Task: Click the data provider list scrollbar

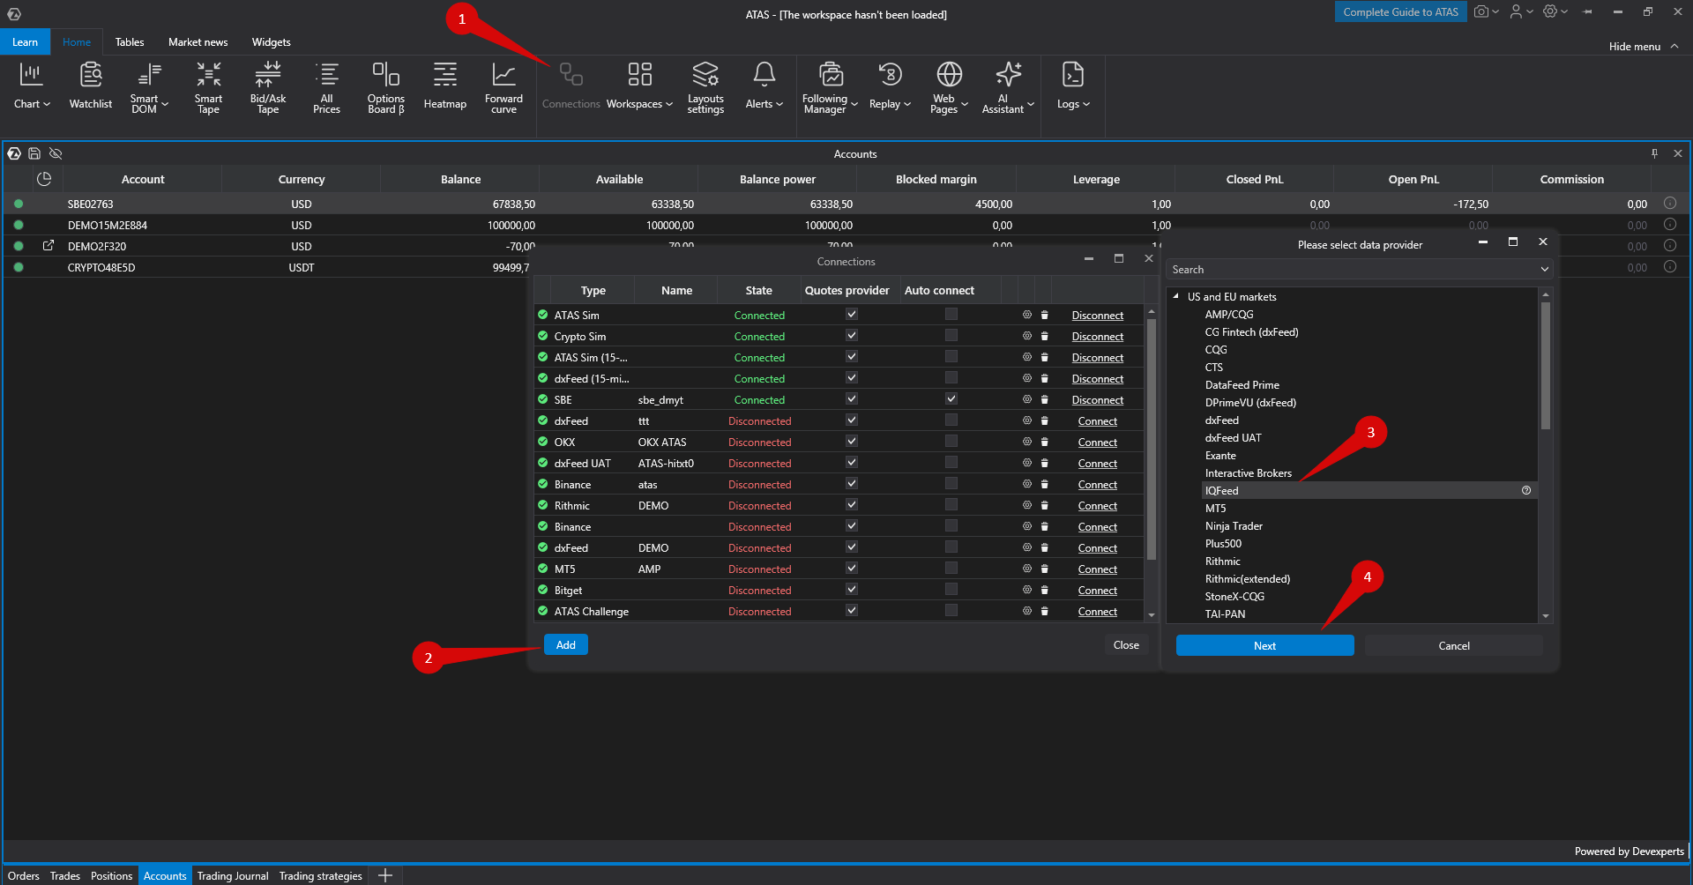Action: click(x=1545, y=366)
